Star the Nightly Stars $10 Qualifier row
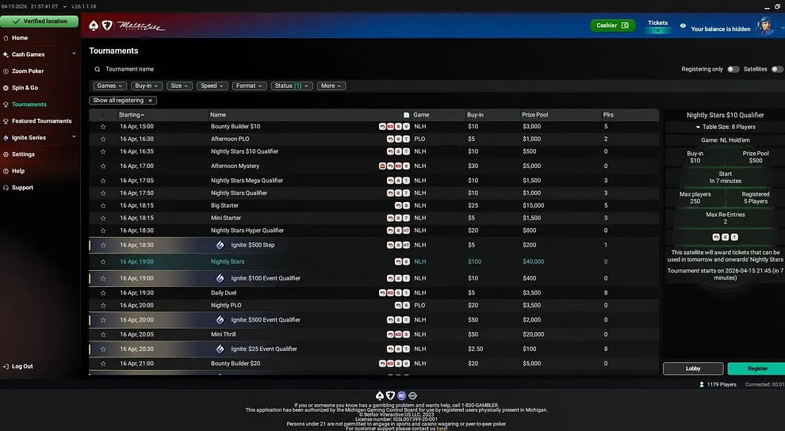This screenshot has height=431, width=785. click(x=103, y=151)
